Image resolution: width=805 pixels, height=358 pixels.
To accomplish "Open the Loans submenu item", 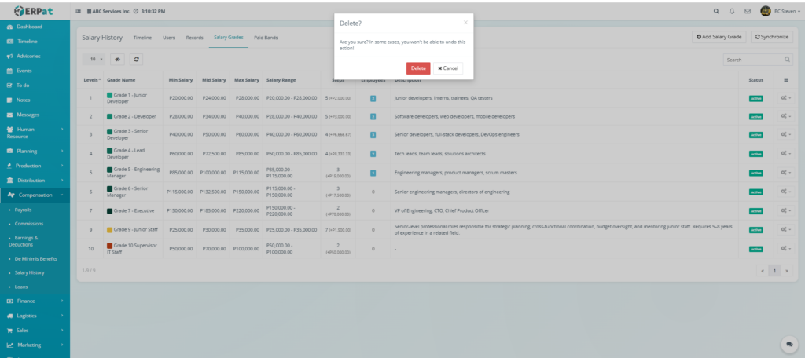I will pyautogui.click(x=21, y=287).
